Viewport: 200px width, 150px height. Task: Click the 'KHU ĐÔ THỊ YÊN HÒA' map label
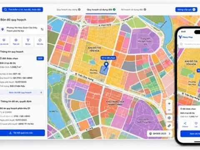(94, 49)
